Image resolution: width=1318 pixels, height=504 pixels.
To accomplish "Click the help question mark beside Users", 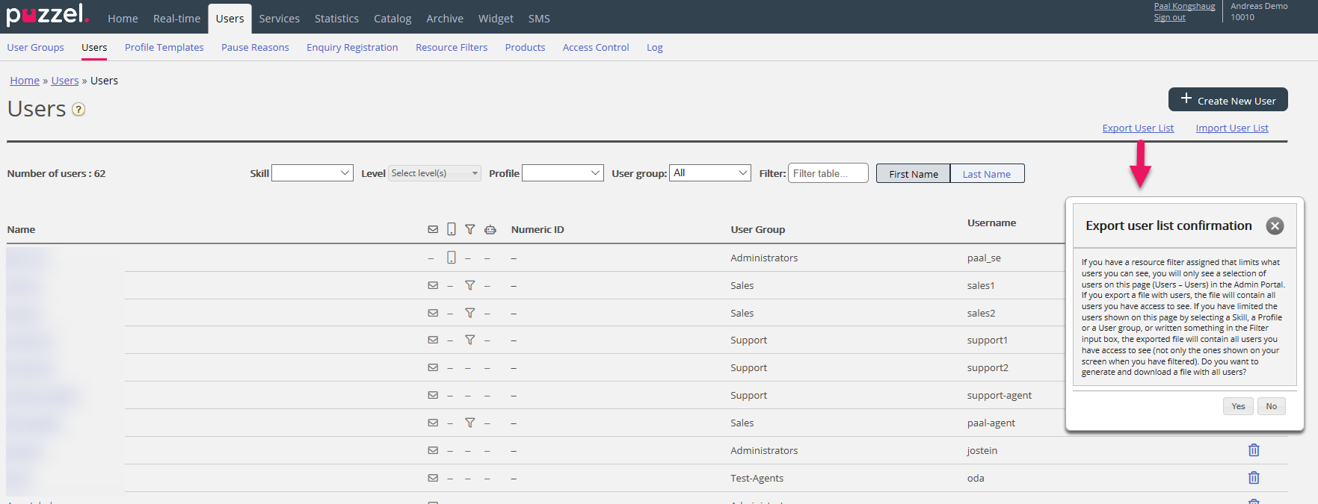I will [x=78, y=110].
